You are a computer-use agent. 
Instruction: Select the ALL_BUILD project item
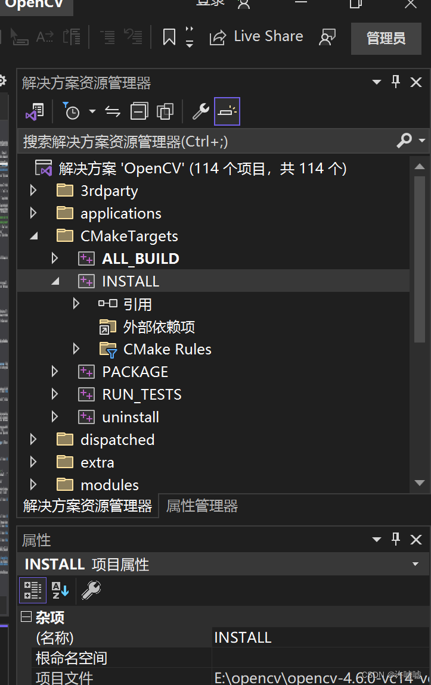[x=140, y=259]
